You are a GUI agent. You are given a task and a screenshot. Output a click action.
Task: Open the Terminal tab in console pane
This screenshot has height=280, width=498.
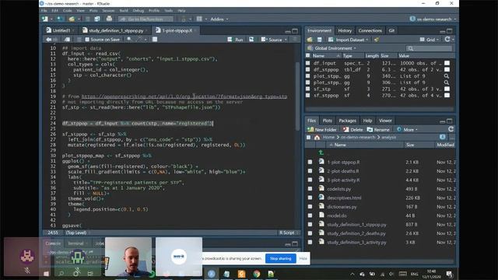pos(75,243)
